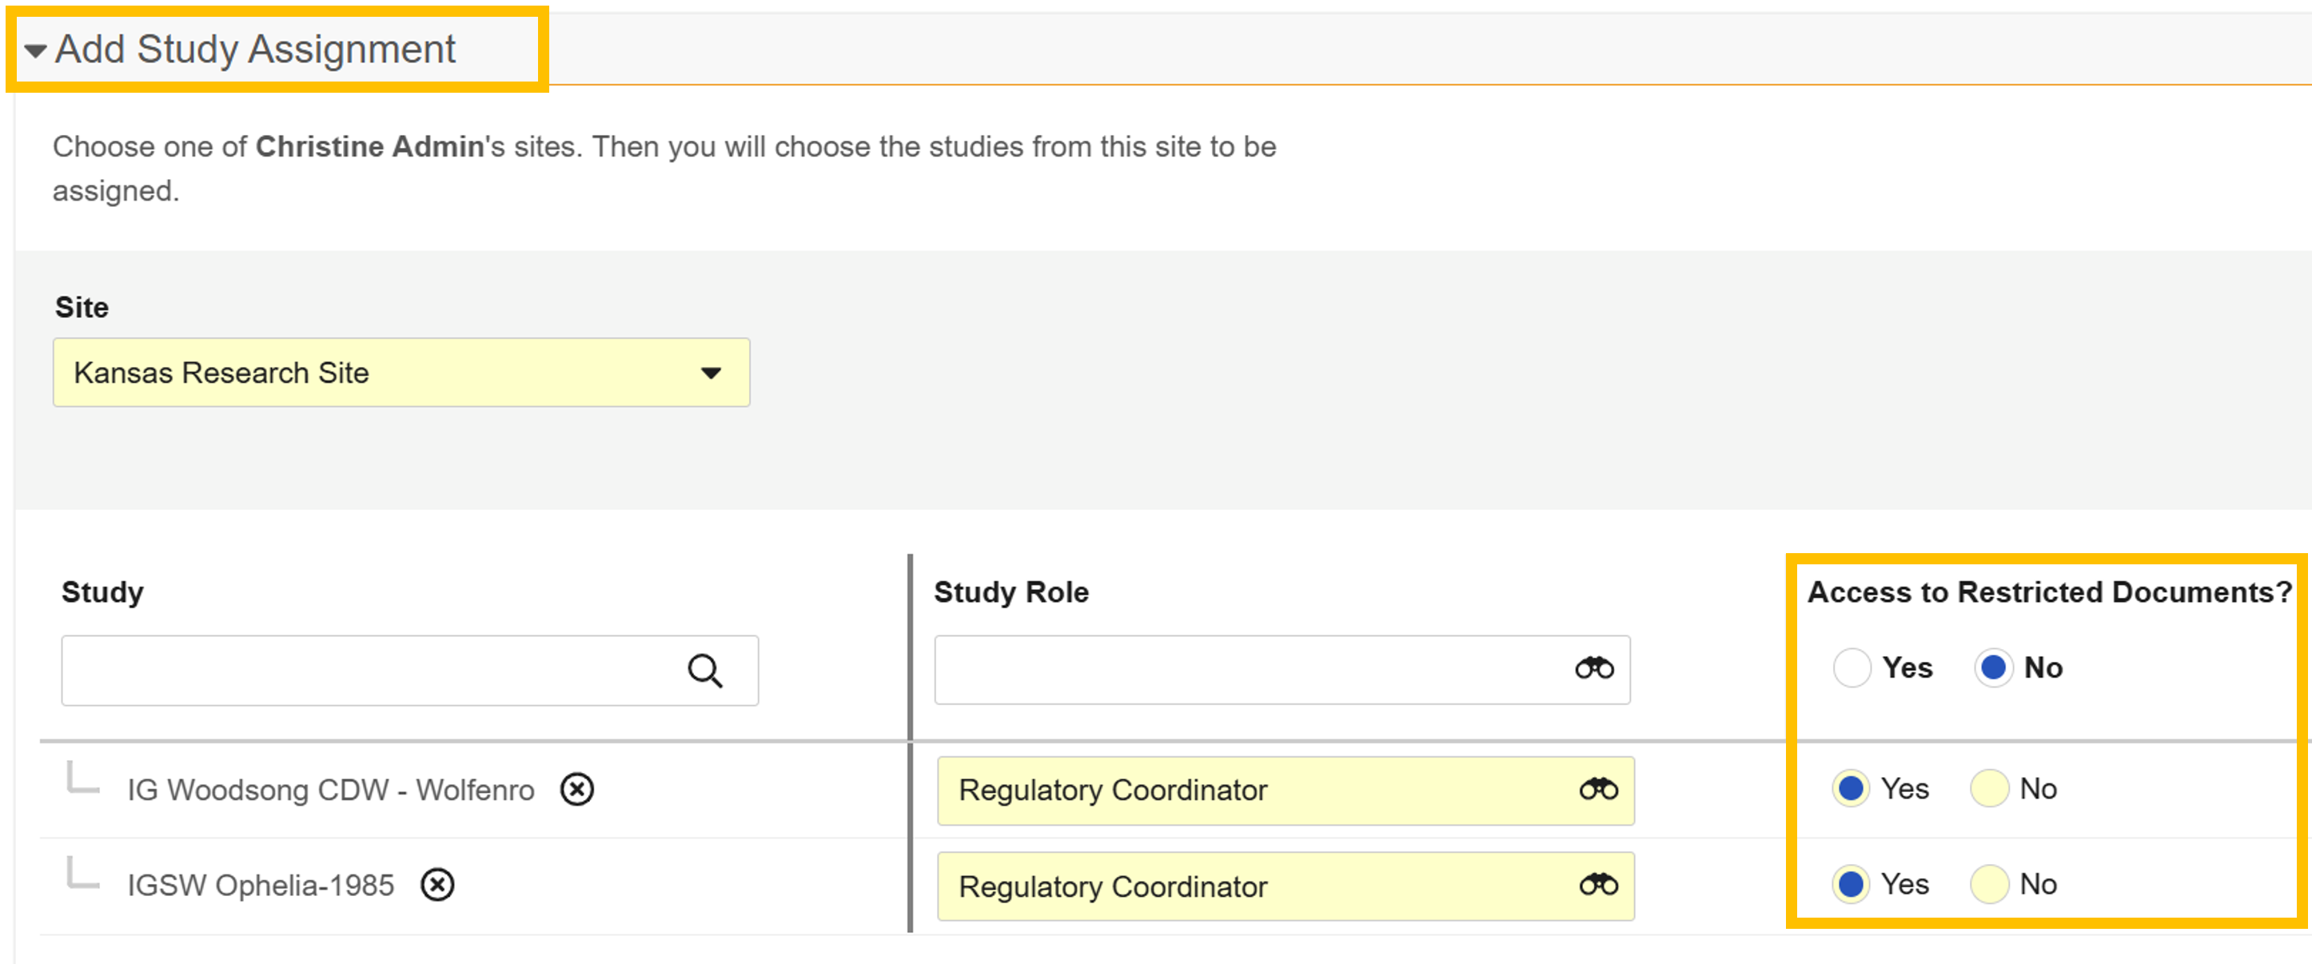Viewport: 2312px width, 964px height.
Task: Remove the IGSW Ophelia-1985 study
Action: (438, 886)
